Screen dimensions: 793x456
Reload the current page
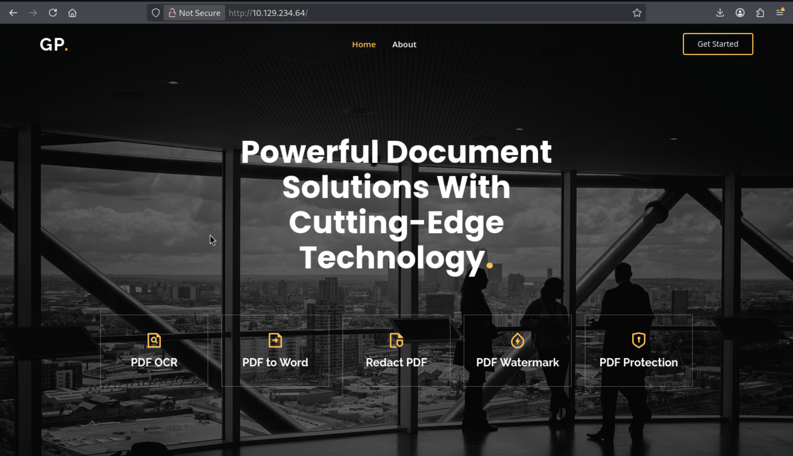click(x=53, y=13)
